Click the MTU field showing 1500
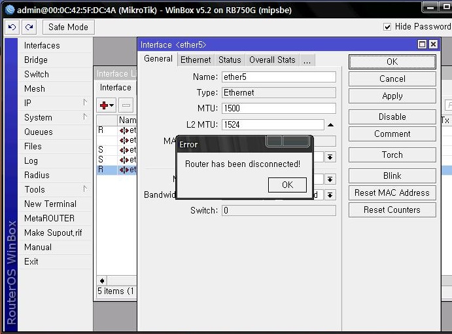The width and height of the screenshot is (452, 334). (279, 108)
